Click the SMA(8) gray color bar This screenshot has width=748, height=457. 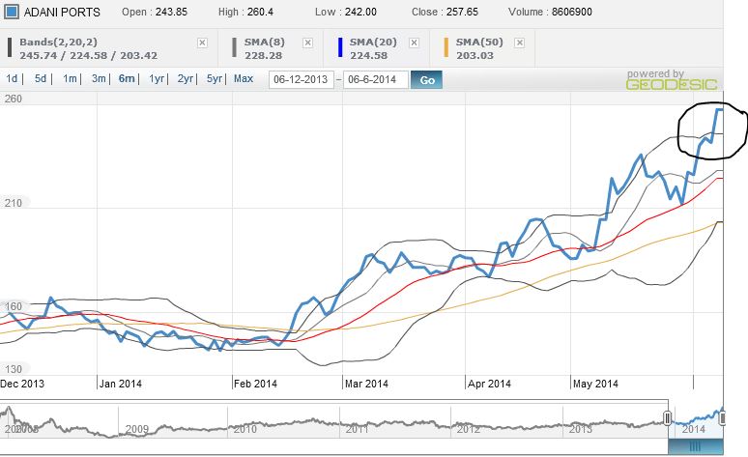[234, 47]
